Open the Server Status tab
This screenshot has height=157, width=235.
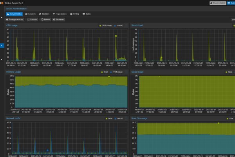click(14, 14)
